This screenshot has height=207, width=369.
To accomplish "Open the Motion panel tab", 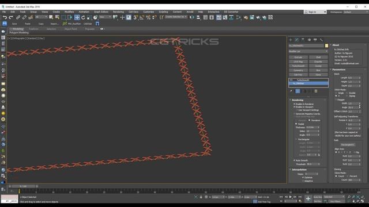I will 309,40.
